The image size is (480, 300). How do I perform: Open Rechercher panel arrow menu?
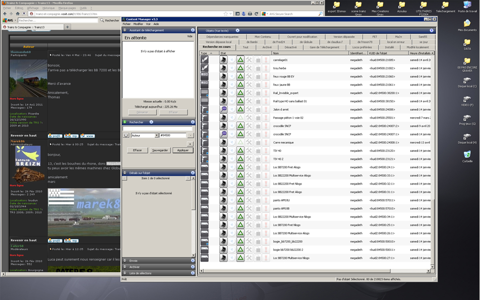tap(151, 122)
